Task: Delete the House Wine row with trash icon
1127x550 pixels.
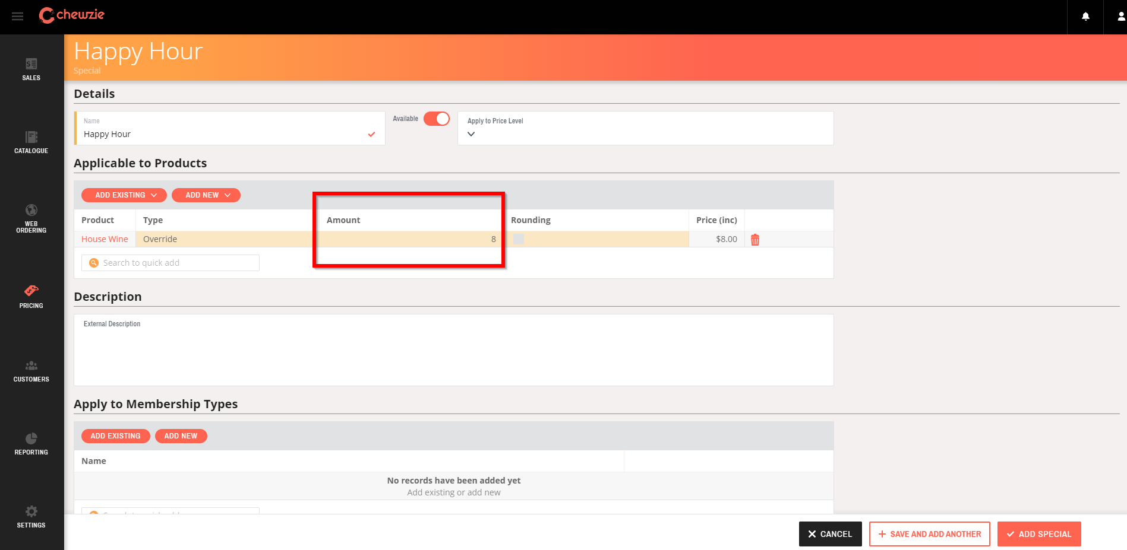Action: click(755, 240)
